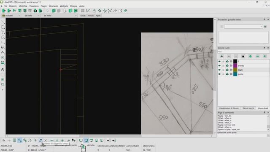
Task: Open the Modifica menu
Action: pyautogui.click(x=23, y=6)
